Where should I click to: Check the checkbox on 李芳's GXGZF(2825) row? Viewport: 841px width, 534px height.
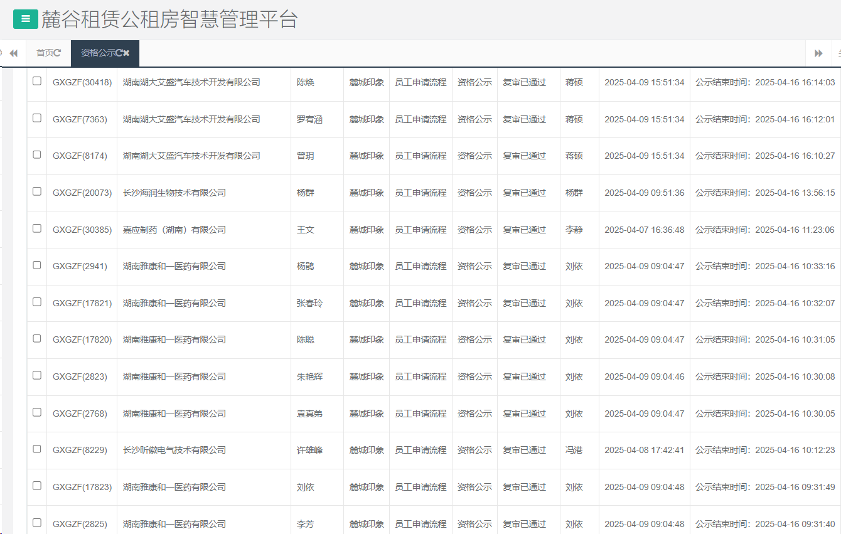pyautogui.click(x=36, y=524)
